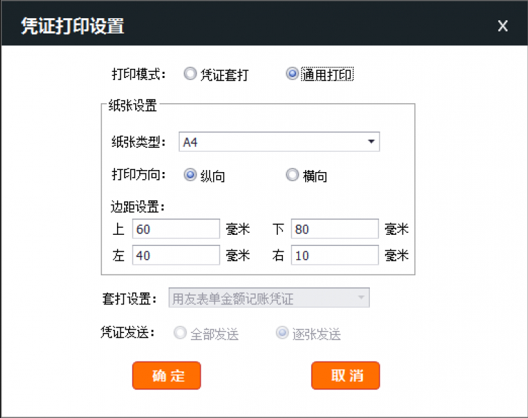Click the 左 margin field showing 40
This screenshot has width=528, height=418.
(x=176, y=256)
